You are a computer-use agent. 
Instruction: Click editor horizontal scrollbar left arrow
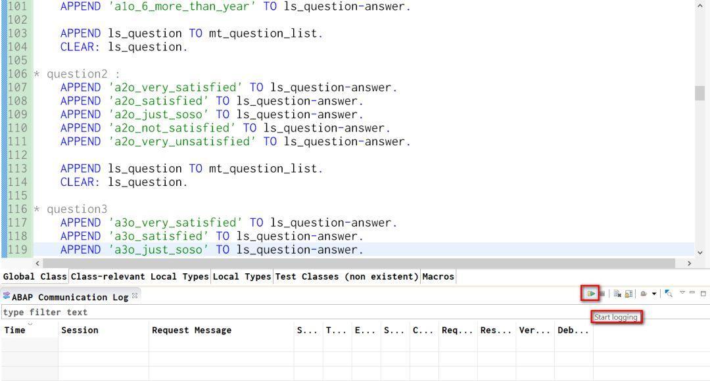(x=37, y=263)
